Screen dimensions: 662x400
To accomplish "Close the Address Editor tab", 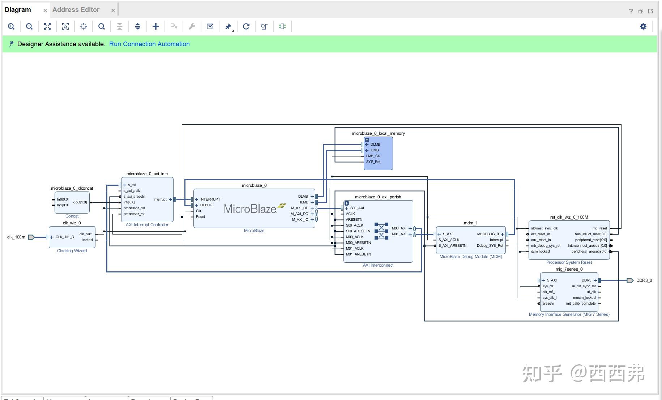I will tap(113, 10).
